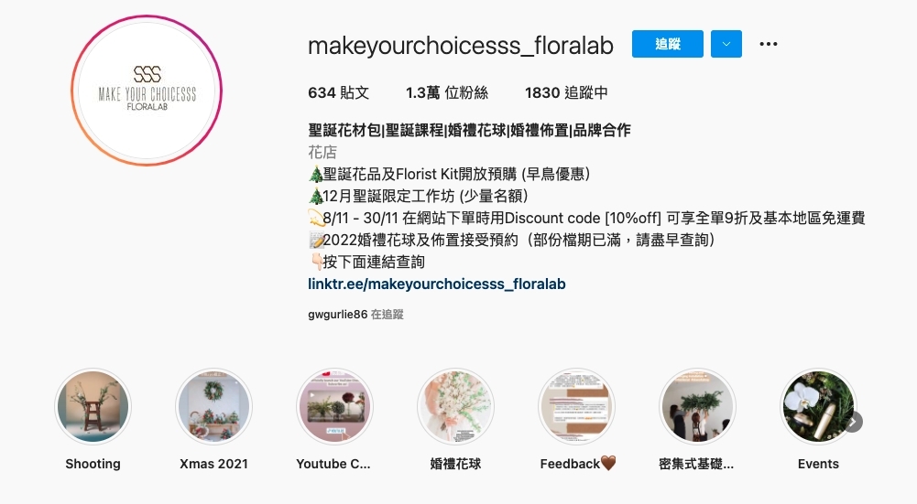Open the three-dot more options menu
Viewport: 917px width, 504px height.
pos(768,44)
